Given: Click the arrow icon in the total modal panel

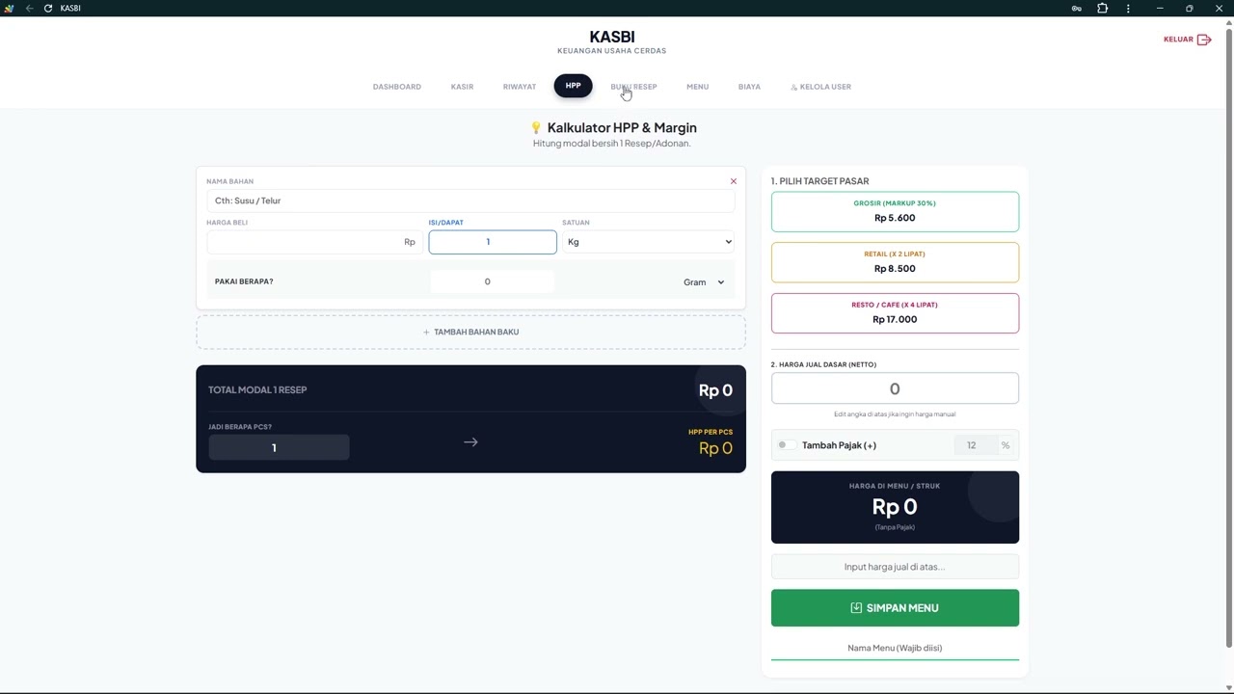Looking at the screenshot, I should pos(470,442).
